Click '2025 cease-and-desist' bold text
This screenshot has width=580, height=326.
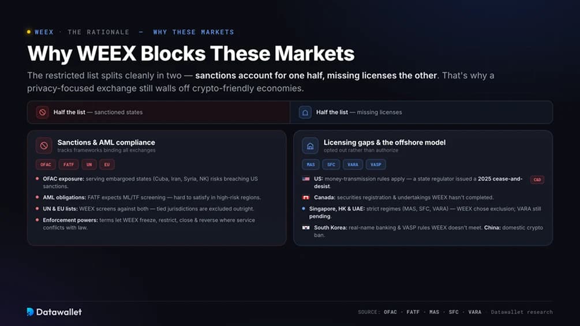coord(500,179)
